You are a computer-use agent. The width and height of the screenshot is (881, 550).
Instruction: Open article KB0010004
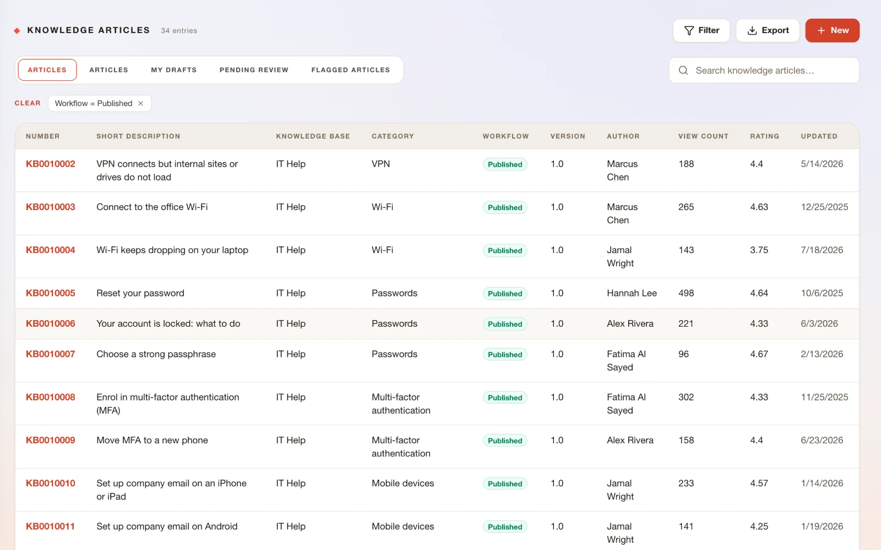(51, 250)
